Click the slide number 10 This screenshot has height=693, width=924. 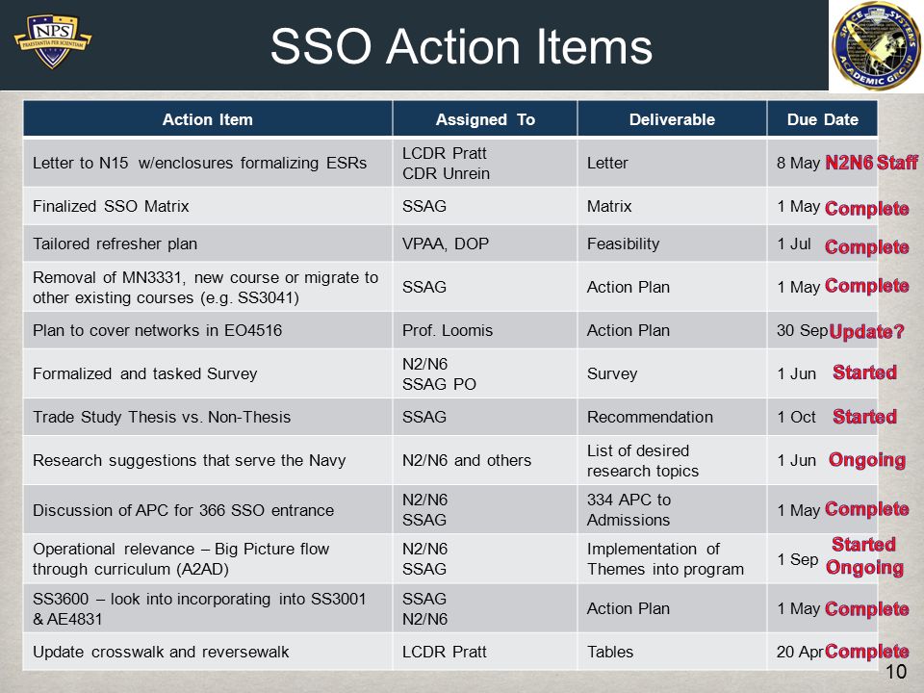[896, 671]
